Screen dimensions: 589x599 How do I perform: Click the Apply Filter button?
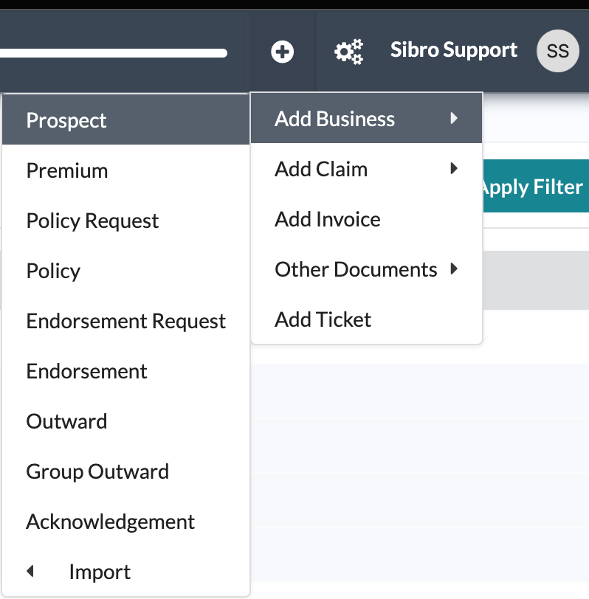point(532,187)
